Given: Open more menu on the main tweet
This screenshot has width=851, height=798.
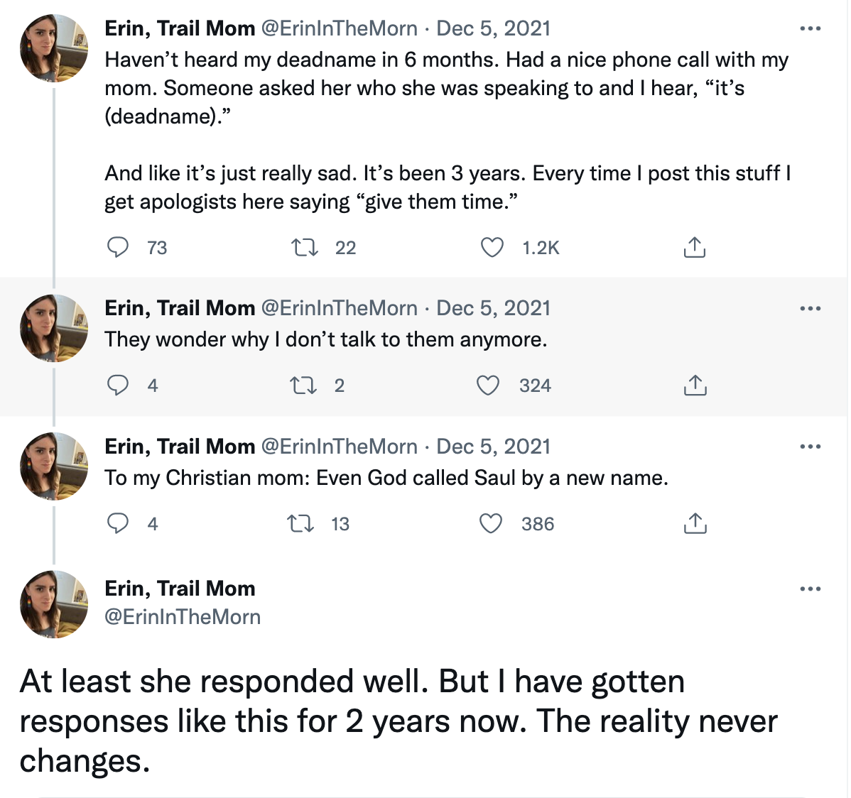Looking at the screenshot, I should point(810,589).
